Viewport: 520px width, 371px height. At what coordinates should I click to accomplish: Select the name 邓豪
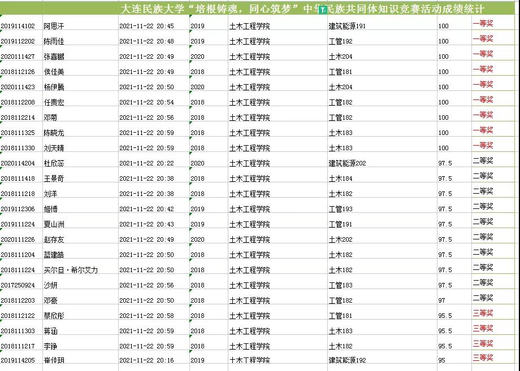pyautogui.click(x=50, y=300)
